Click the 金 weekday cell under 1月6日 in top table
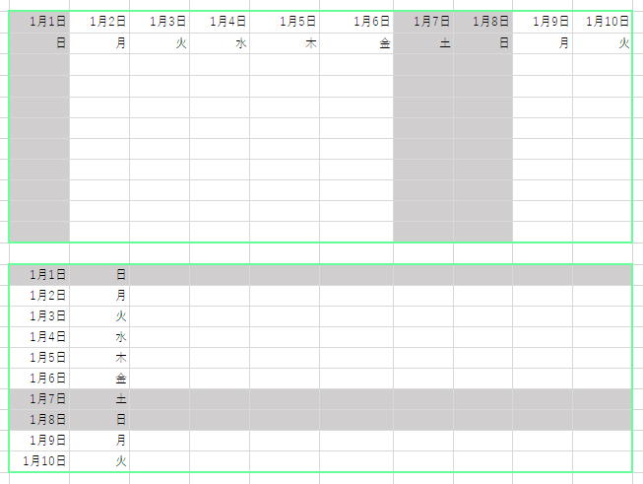The image size is (643, 484). [x=356, y=43]
